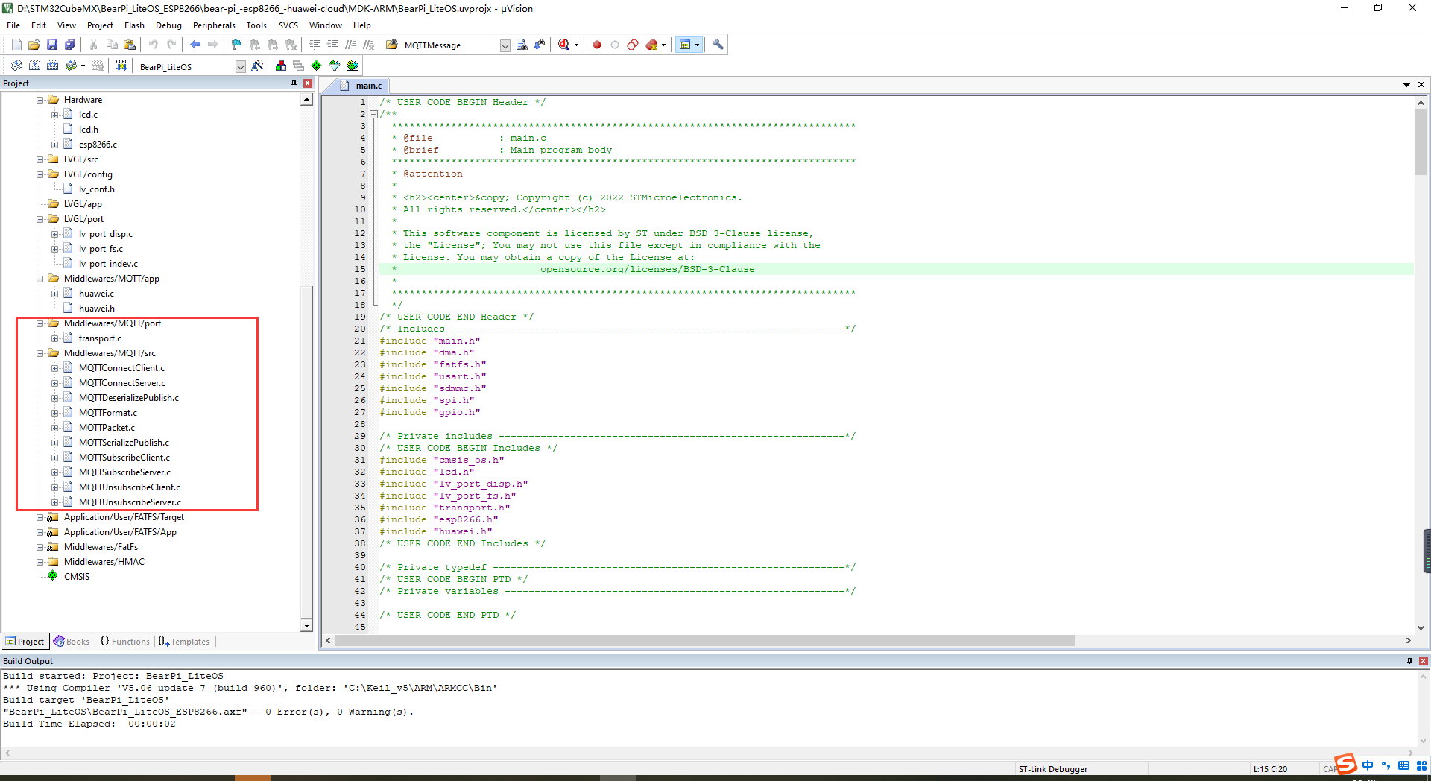Select huawei.c in project tree
The width and height of the screenshot is (1431, 781).
point(96,294)
